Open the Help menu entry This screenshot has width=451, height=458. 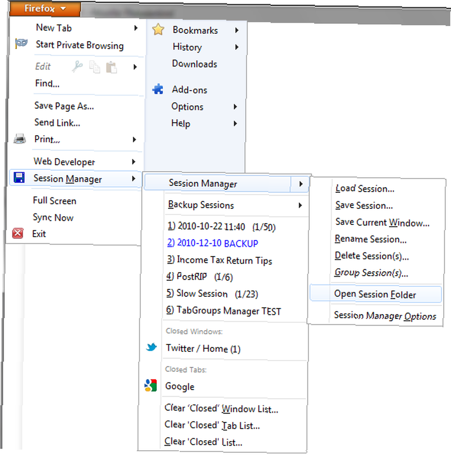tap(181, 123)
